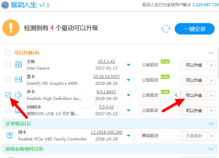Click 可以升级 button for USB3.0
The height and width of the screenshot is (158, 219).
pyautogui.click(x=194, y=111)
